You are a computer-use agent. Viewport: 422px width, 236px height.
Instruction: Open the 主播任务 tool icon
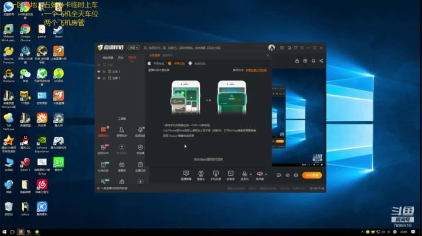coord(140,167)
